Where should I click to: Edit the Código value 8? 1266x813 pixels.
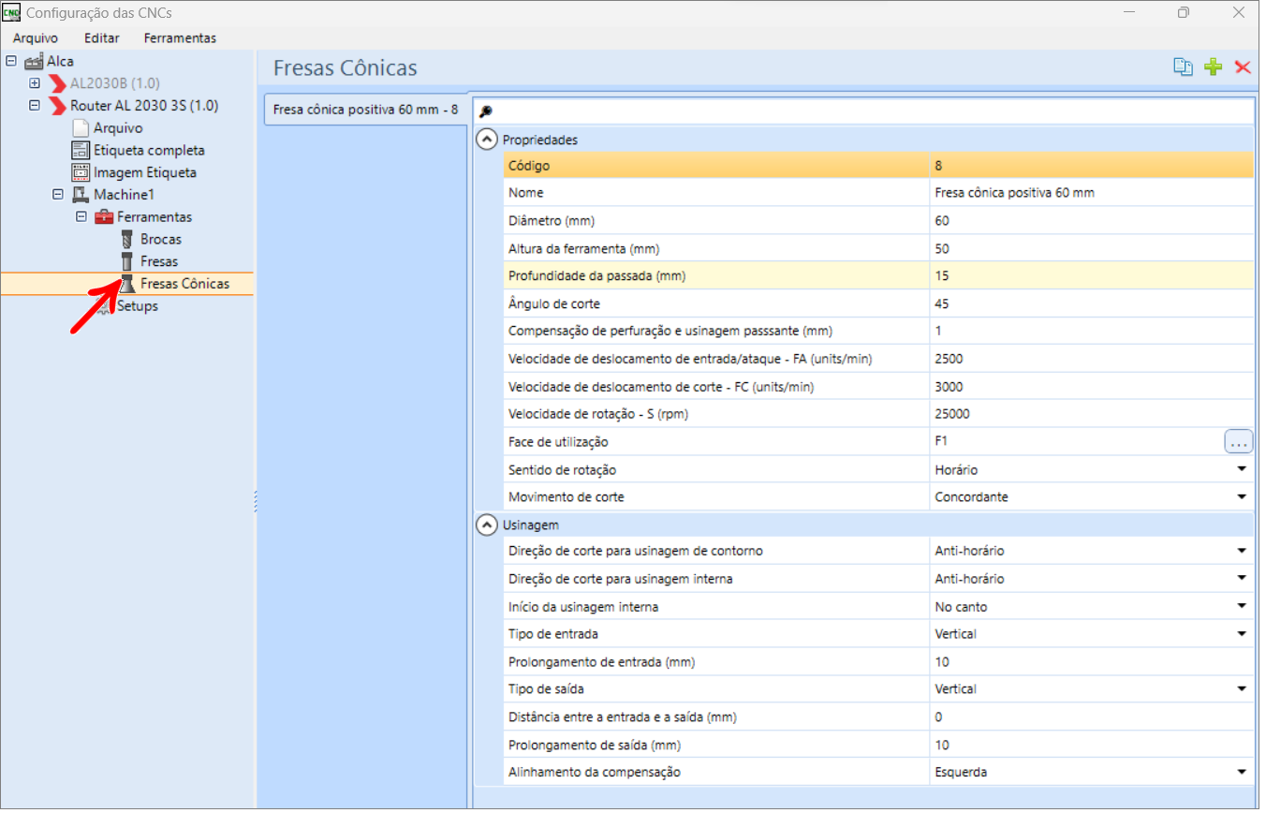tap(1091, 166)
